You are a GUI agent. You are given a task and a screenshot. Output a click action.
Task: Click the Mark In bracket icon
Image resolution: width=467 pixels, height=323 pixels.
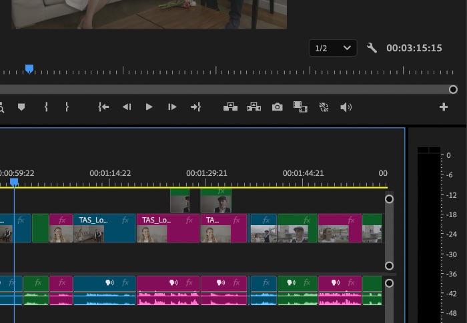pos(46,107)
